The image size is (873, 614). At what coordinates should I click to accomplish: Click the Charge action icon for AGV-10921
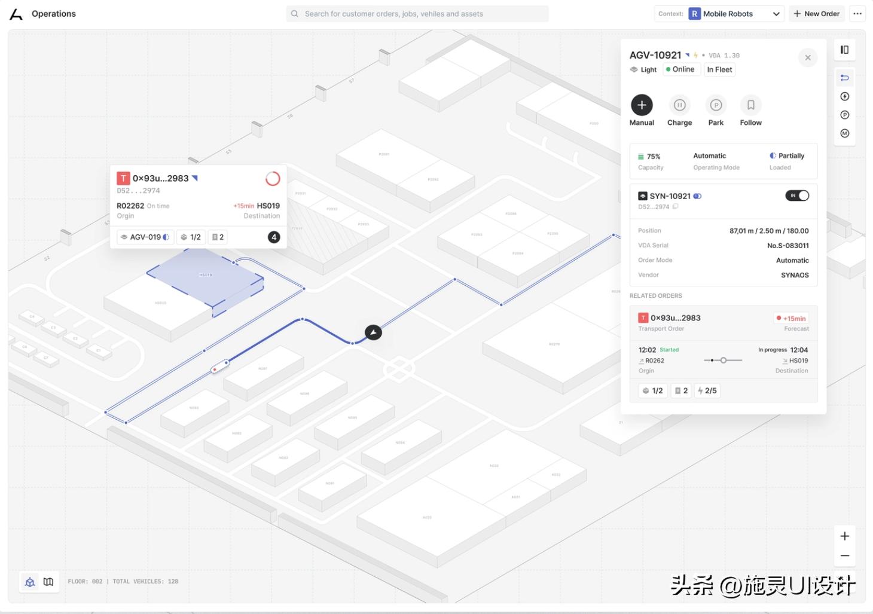click(680, 105)
